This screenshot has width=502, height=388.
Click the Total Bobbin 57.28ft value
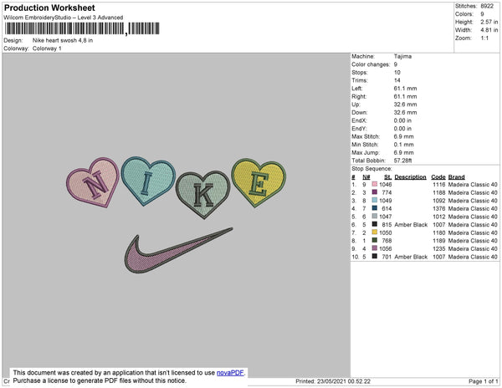tap(402, 161)
